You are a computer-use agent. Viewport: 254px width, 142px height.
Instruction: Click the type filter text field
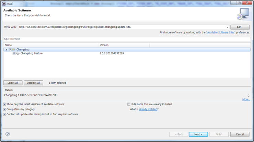coord(127,39)
